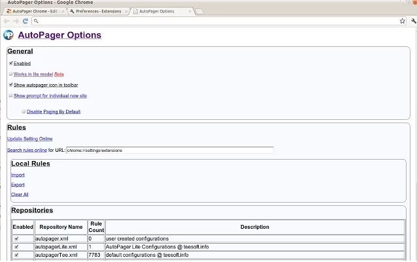Toggle Show autopager icon in toolbar checkbox
Image resolution: width=417 pixels, height=262 pixels.
pos(11,85)
